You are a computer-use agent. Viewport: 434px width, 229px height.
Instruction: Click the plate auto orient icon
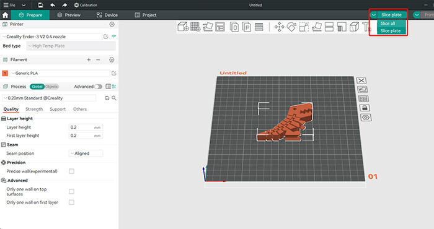click(362, 89)
